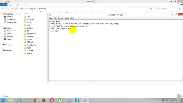The height and width of the screenshot is (103, 183).
Task: Select the uTorrent folder
Action: click(29, 51)
